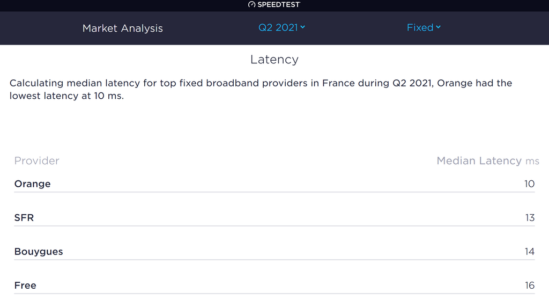
Task: Click the Speedtest gauge logo icon
Action: (x=251, y=4)
